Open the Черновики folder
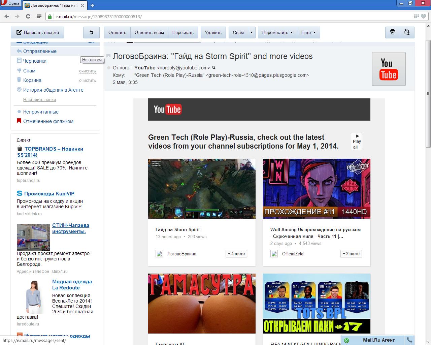 click(x=35, y=61)
